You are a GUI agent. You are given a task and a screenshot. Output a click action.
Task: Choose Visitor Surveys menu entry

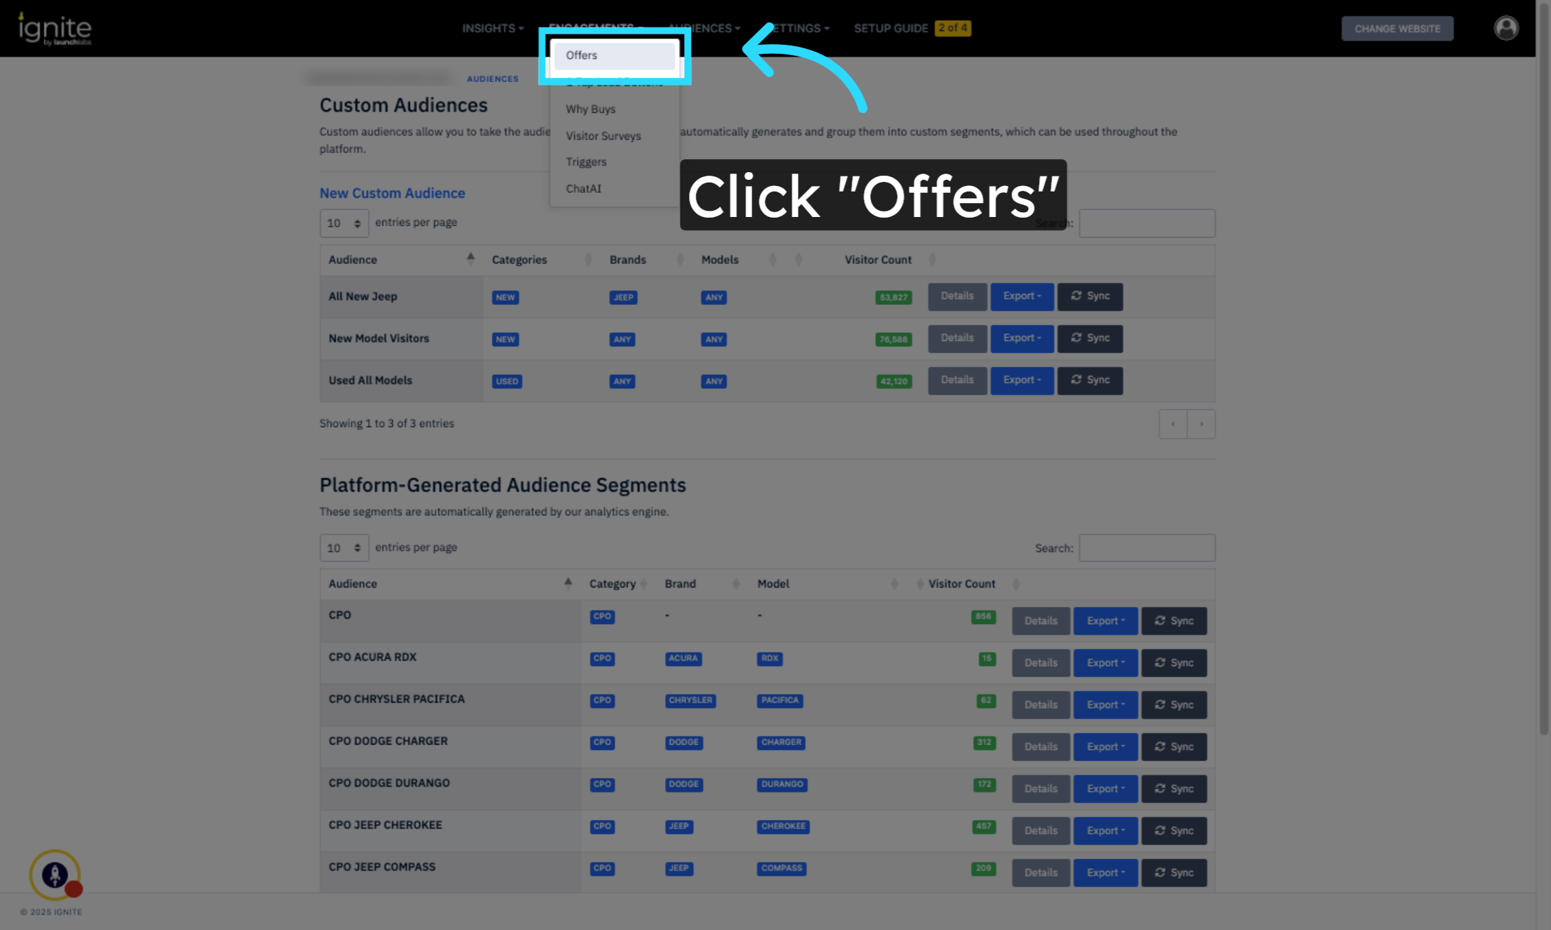point(603,136)
